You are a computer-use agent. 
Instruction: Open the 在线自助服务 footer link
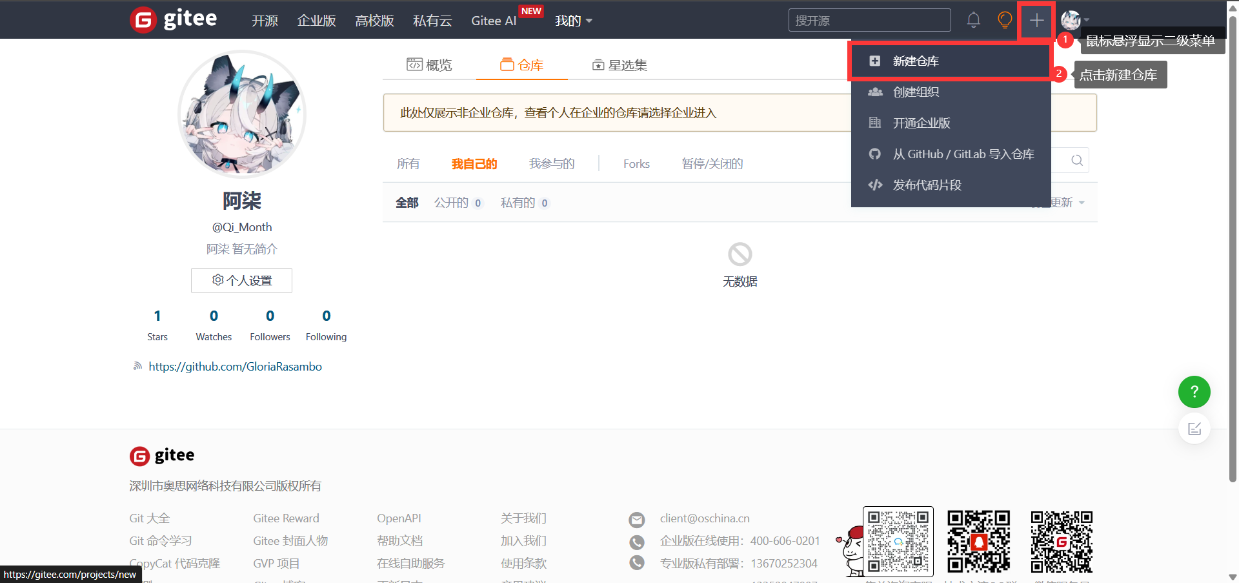click(x=410, y=564)
